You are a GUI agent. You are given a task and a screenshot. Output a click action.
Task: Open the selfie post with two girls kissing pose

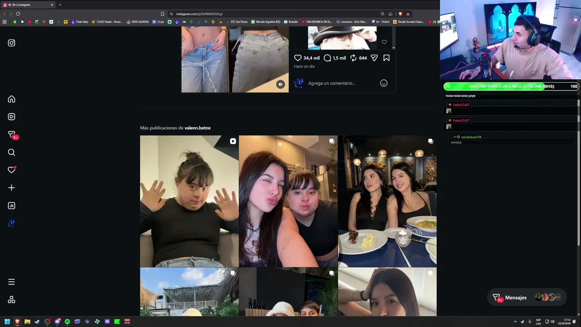click(x=288, y=201)
